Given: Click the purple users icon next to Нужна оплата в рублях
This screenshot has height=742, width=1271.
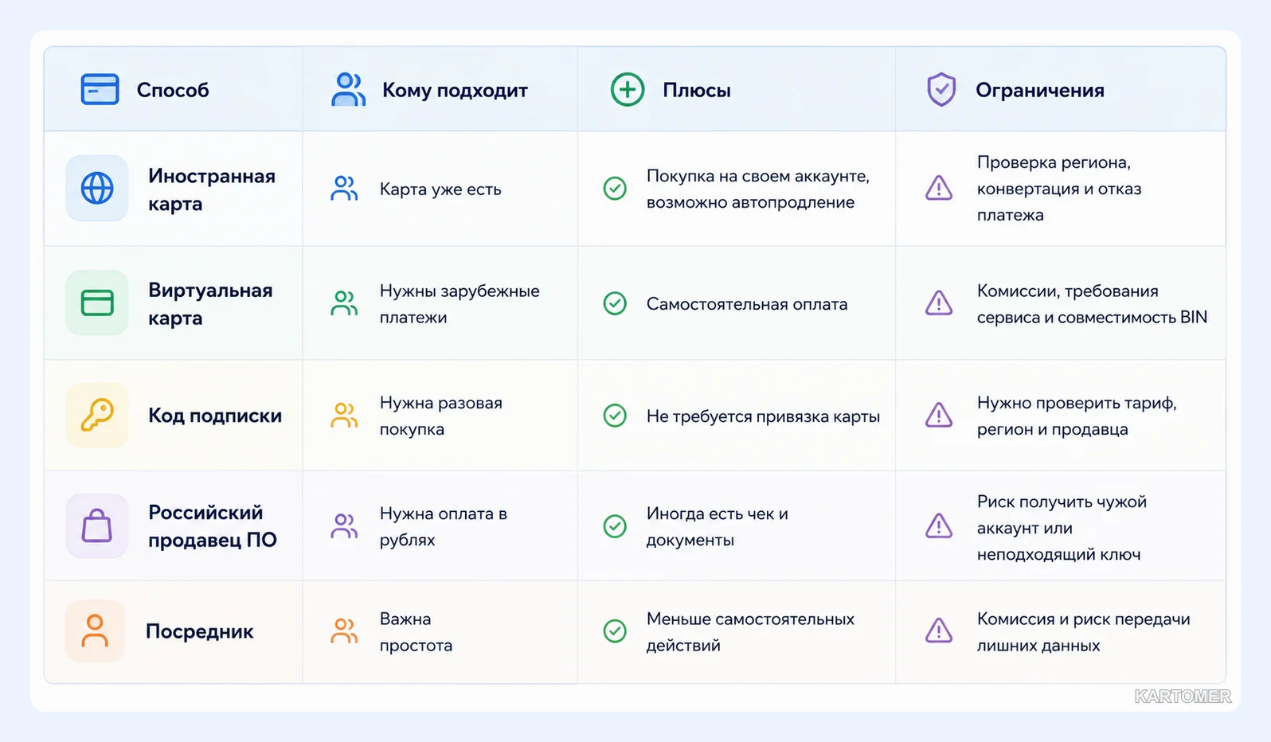Looking at the screenshot, I should [x=344, y=526].
